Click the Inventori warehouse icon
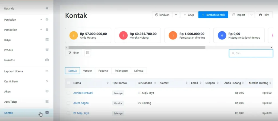The width and height of the screenshot is (278, 121). (x=47, y=60)
